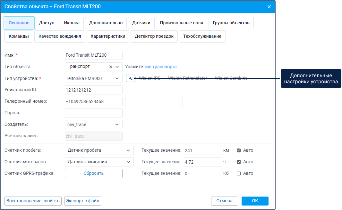Open the Произвольные поля tab
Viewport: 342px width, 210px height.
click(182, 23)
